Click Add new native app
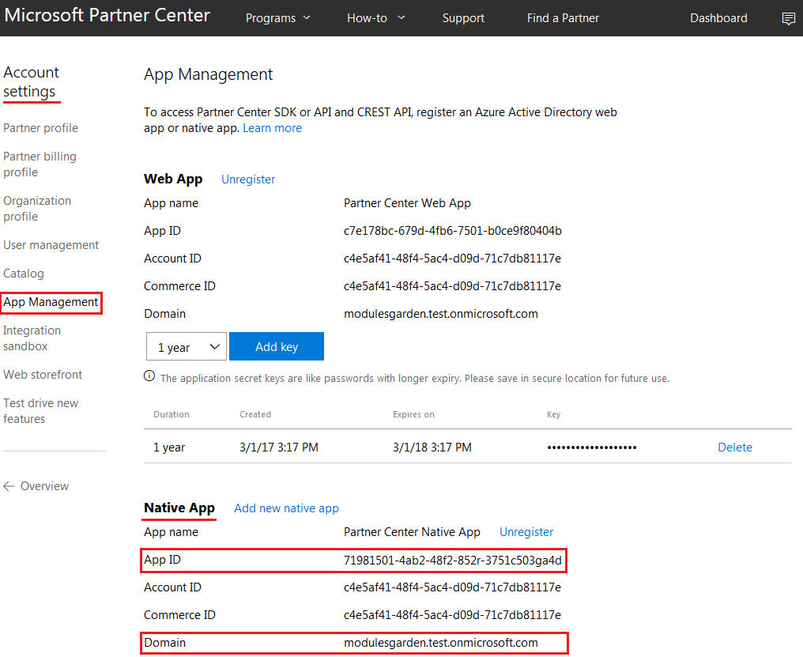The height and width of the screenshot is (657, 803). (x=286, y=508)
